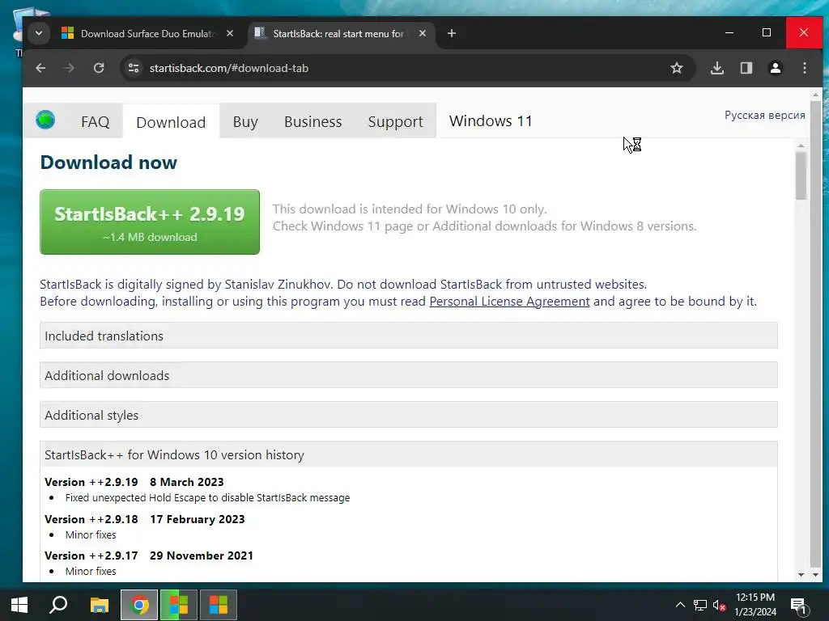The height and width of the screenshot is (621, 829).
Task: Open the Windows Start button
Action: pyautogui.click(x=19, y=605)
